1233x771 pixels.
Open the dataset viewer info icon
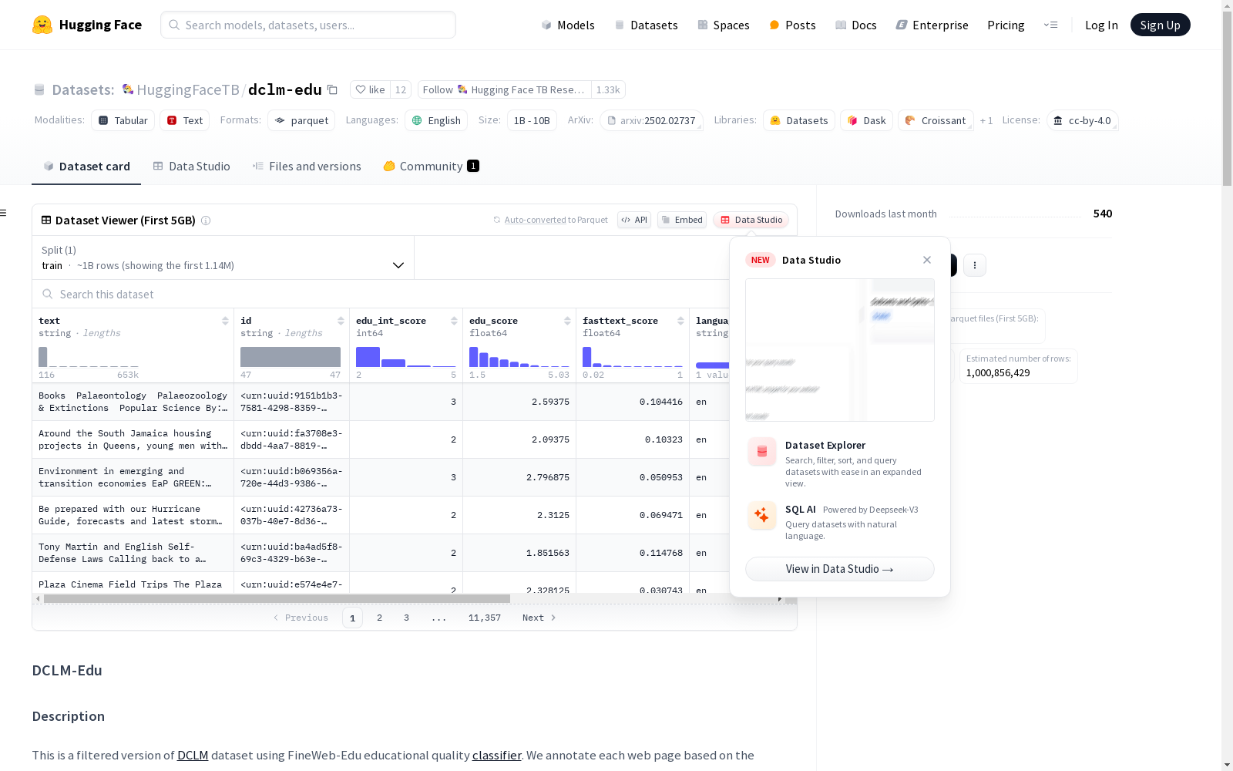click(x=206, y=221)
